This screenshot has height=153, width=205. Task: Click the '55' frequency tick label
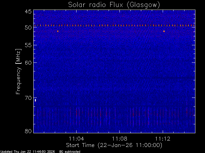(28, 45)
